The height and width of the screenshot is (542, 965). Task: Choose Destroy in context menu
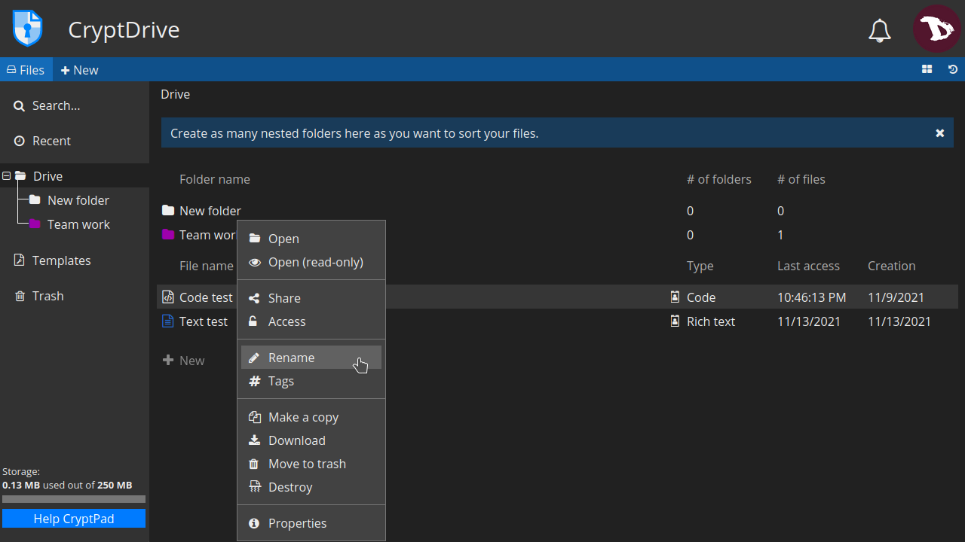click(311, 487)
